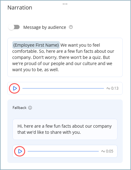Click the 0:13 duration label
This screenshot has width=131, height=170.
(x=115, y=88)
